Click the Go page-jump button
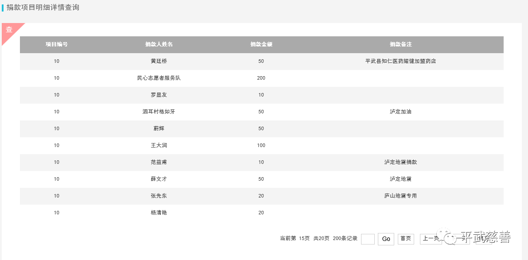528x260 pixels. pyautogui.click(x=386, y=239)
